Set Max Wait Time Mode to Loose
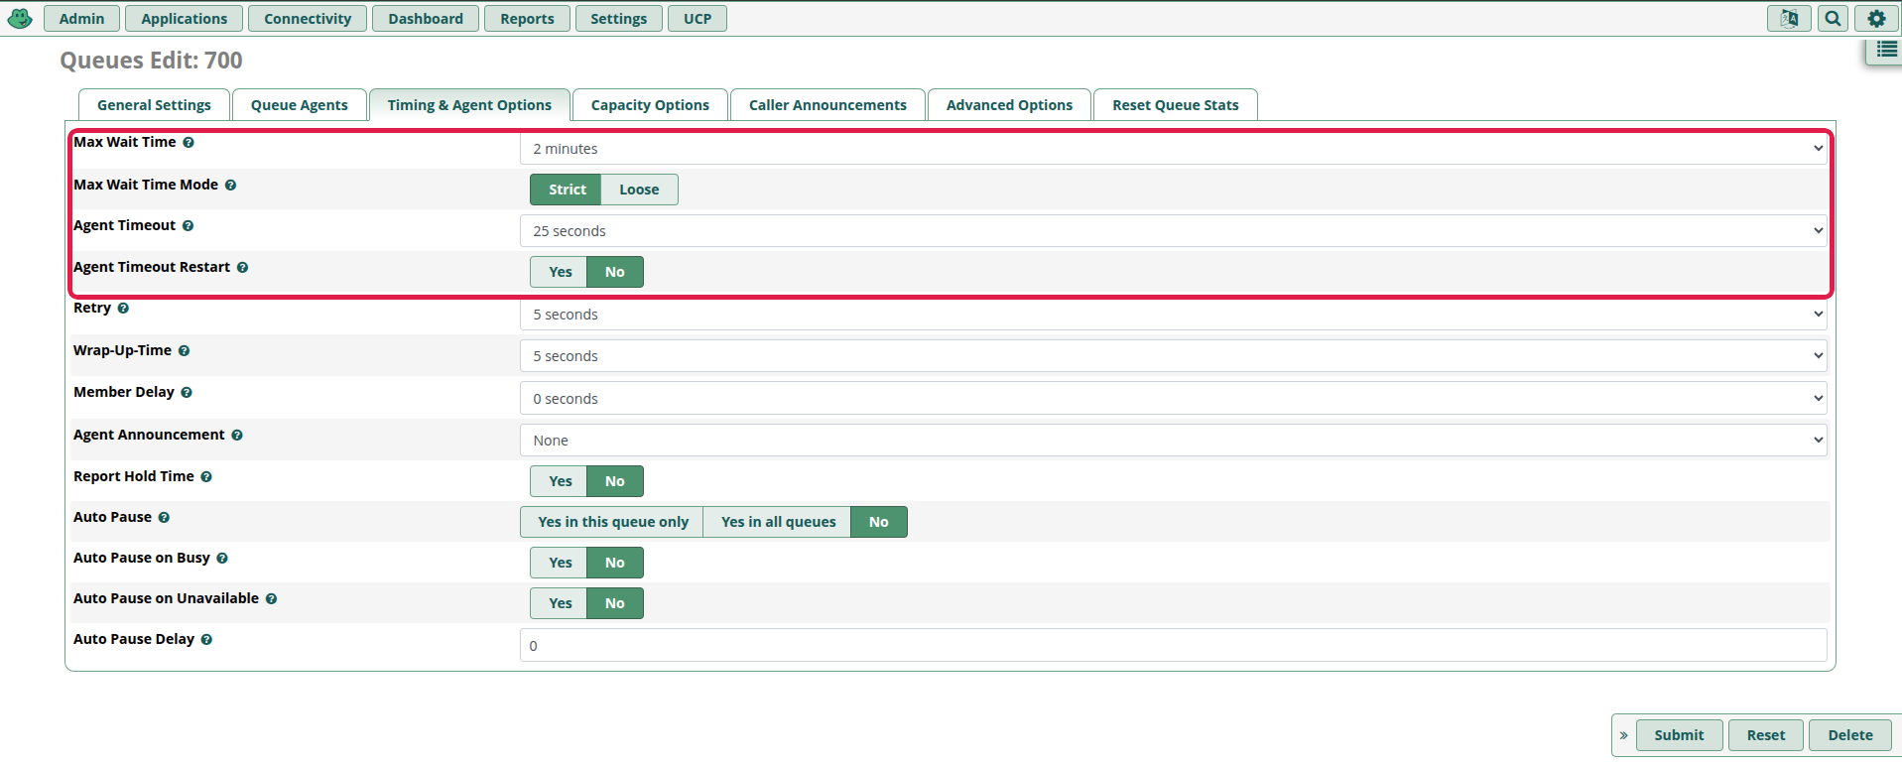 [639, 190]
